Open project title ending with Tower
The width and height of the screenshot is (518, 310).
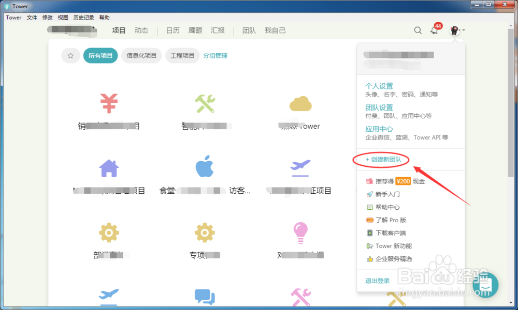[300, 126]
